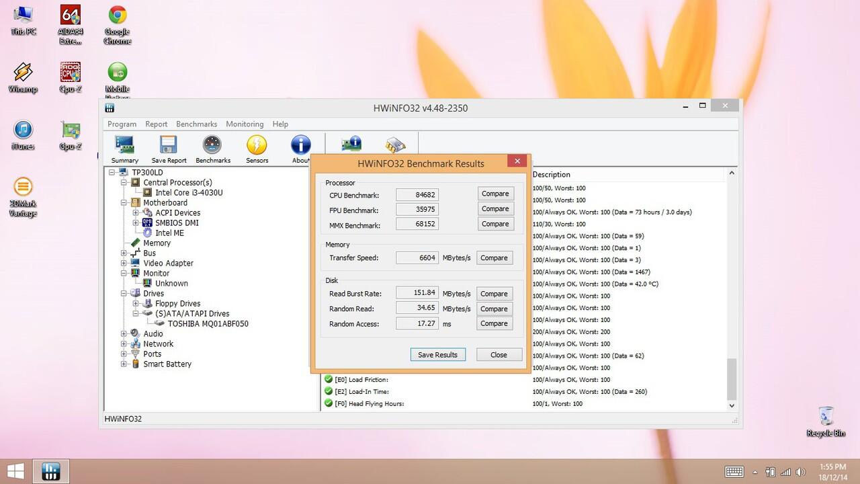The height and width of the screenshot is (484, 860).
Task: Click the toolbar card-with-info icon
Action: pos(351,144)
